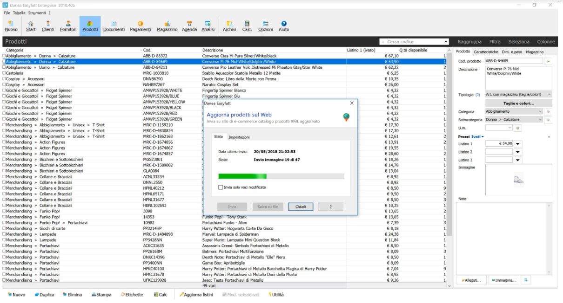This screenshot has width=563, height=303.
Task: Open the Archivi toolbar icon
Action: (229, 26)
